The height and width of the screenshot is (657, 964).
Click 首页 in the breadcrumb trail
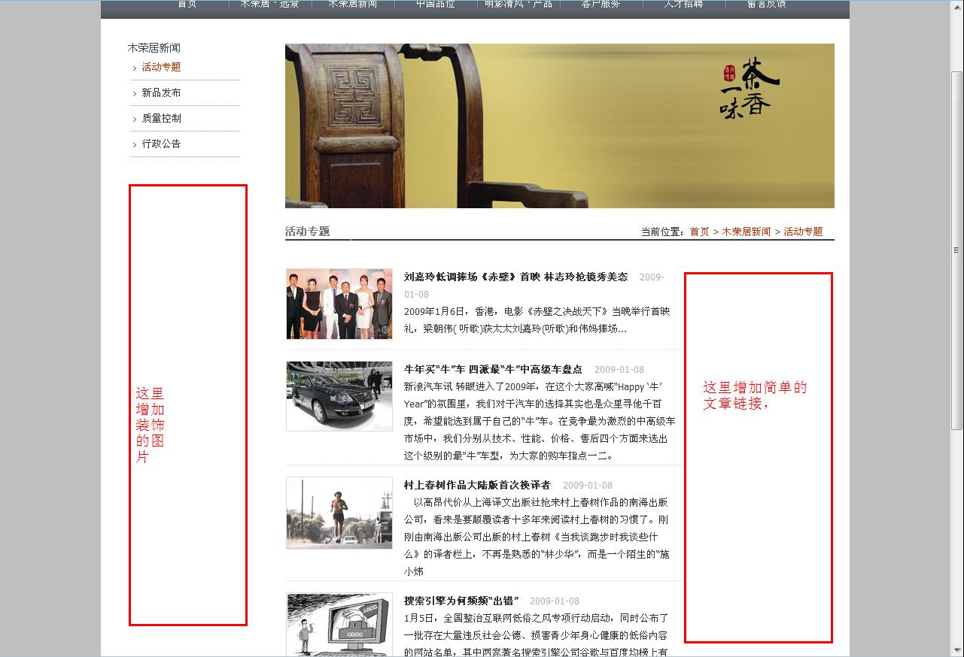(699, 232)
